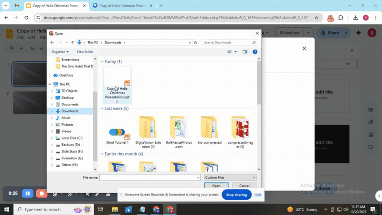This screenshot has width=382, height=215.
Task: Select the compressedImages (3) folder
Action: click(x=240, y=132)
